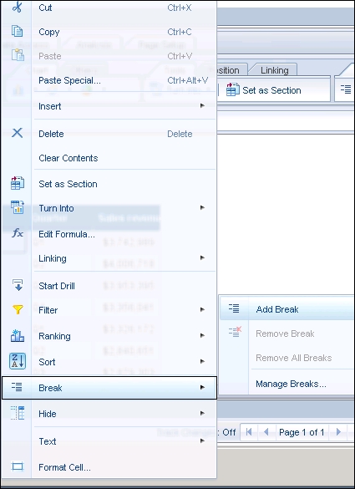Click the scissors Cut icon

click(18, 7)
